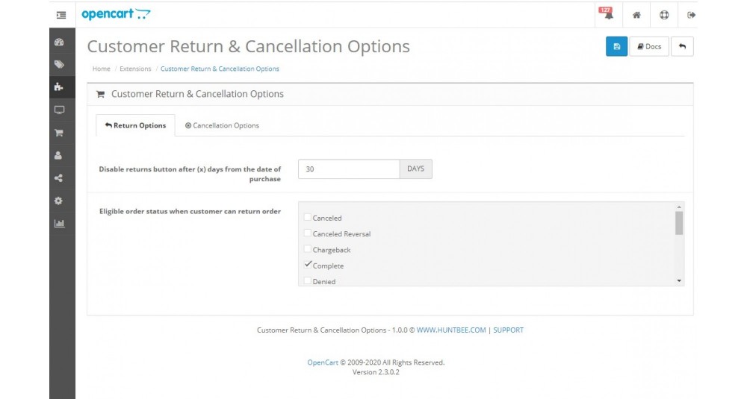Switch to Cancellation Options tab
This screenshot has width=747, height=399.
click(x=222, y=125)
